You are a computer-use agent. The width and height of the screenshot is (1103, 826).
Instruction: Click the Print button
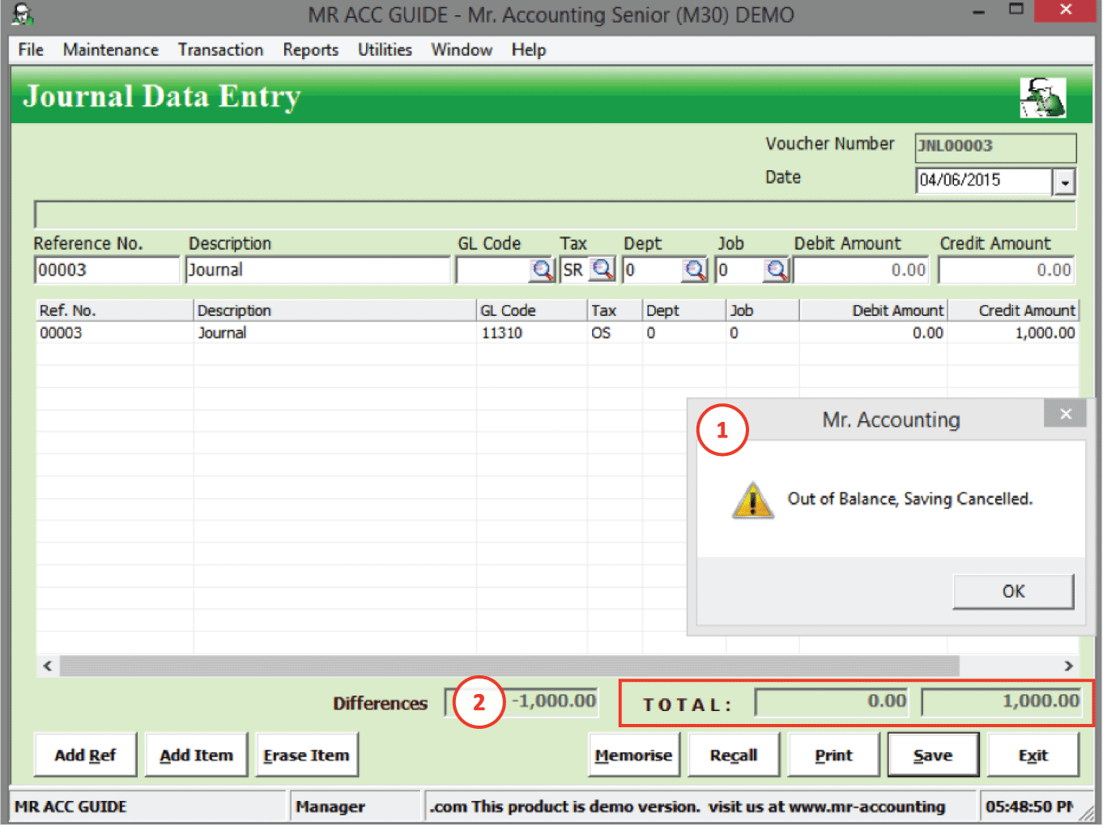[x=833, y=755]
